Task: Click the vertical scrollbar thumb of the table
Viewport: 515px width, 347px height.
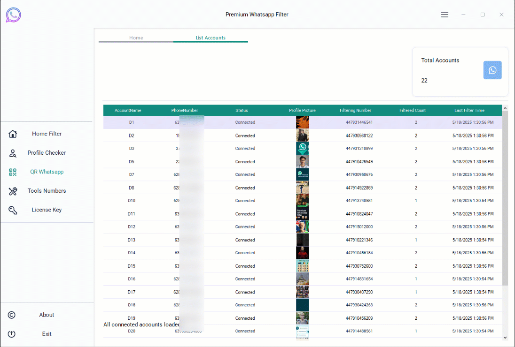Action: click(x=505, y=198)
